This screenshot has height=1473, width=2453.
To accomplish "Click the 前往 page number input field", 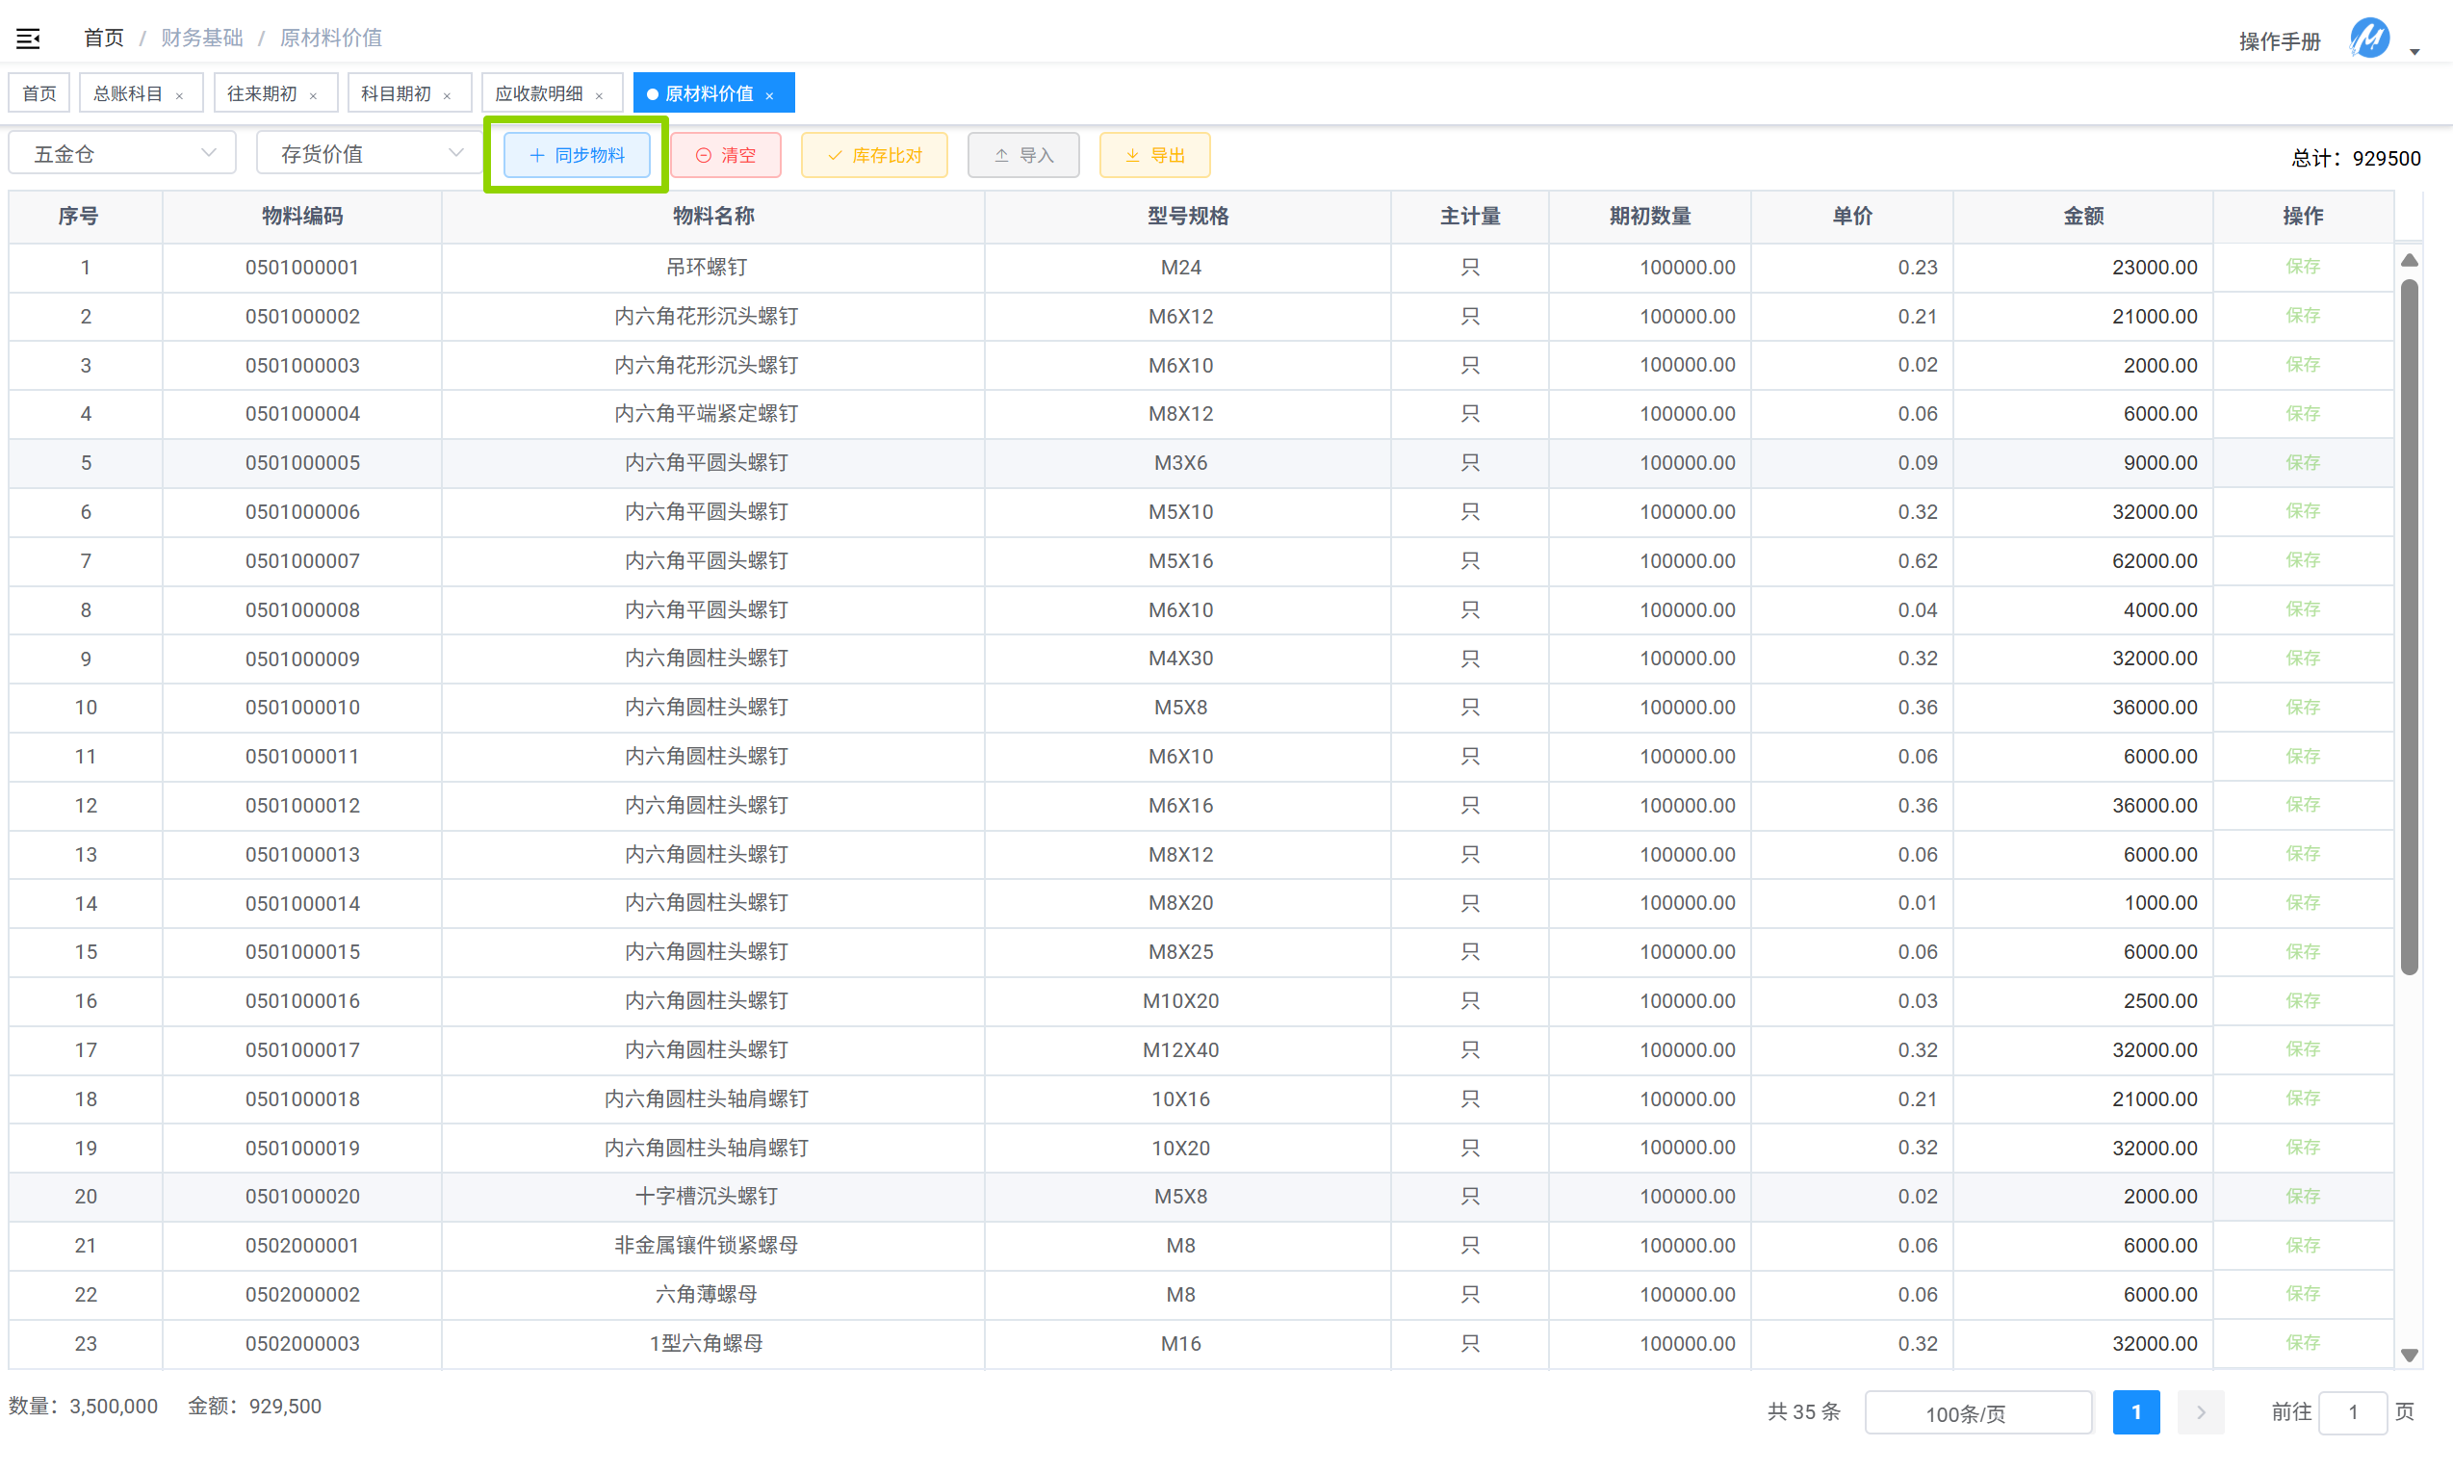I will pyautogui.click(x=2352, y=1412).
